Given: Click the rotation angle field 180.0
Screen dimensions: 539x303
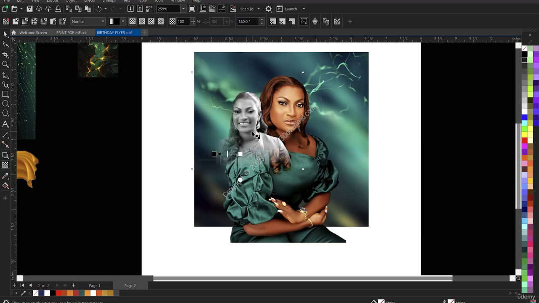Looking at the screenshot, I should click(248, 21).
